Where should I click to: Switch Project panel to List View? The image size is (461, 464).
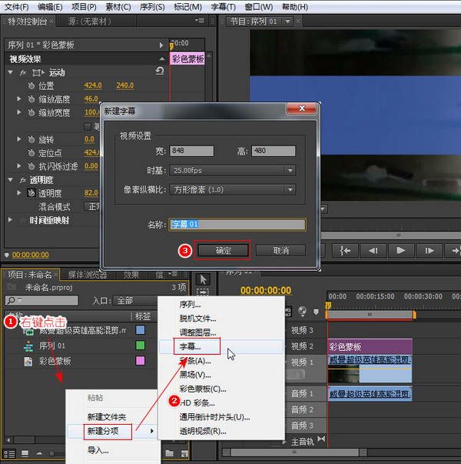[x=9, y=454]
